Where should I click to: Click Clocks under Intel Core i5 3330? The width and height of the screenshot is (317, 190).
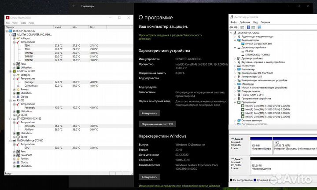point(24,97)
